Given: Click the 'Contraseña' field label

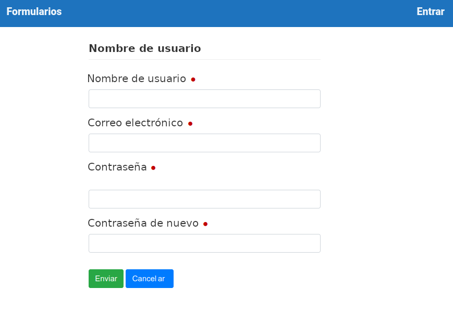Looking at the screenshot, I should coord(117,167).
